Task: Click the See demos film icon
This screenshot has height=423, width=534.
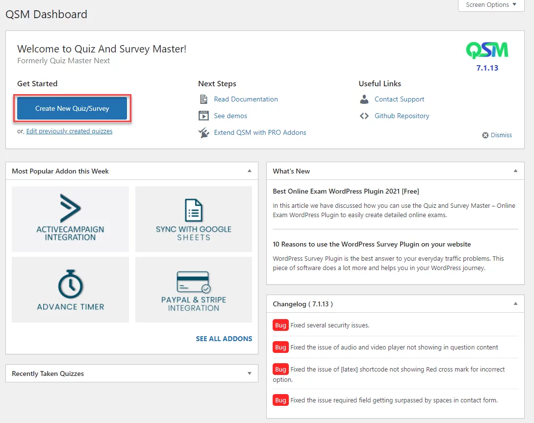Action: pos(203,116)
